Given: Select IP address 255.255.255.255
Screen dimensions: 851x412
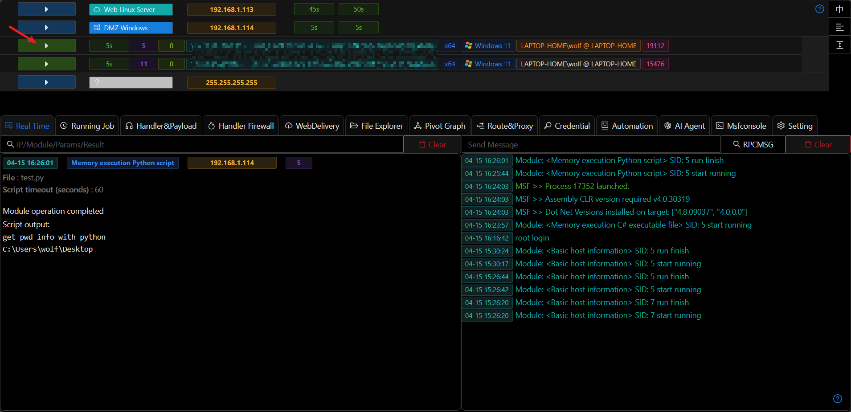Looking at the screenshot, I should [x=232, y=82].
